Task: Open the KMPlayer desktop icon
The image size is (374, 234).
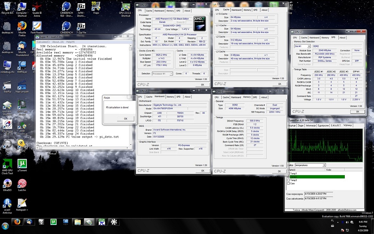Action: click(x=22, y=67)
